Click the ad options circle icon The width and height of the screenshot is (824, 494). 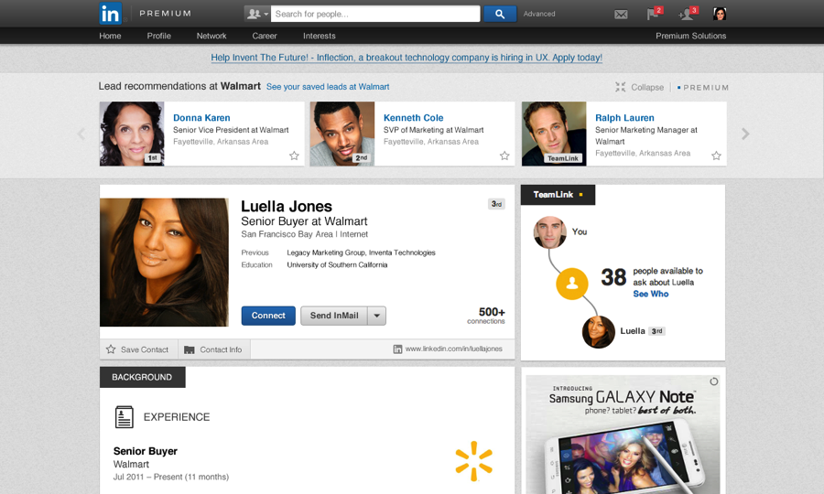coord(713,381)
